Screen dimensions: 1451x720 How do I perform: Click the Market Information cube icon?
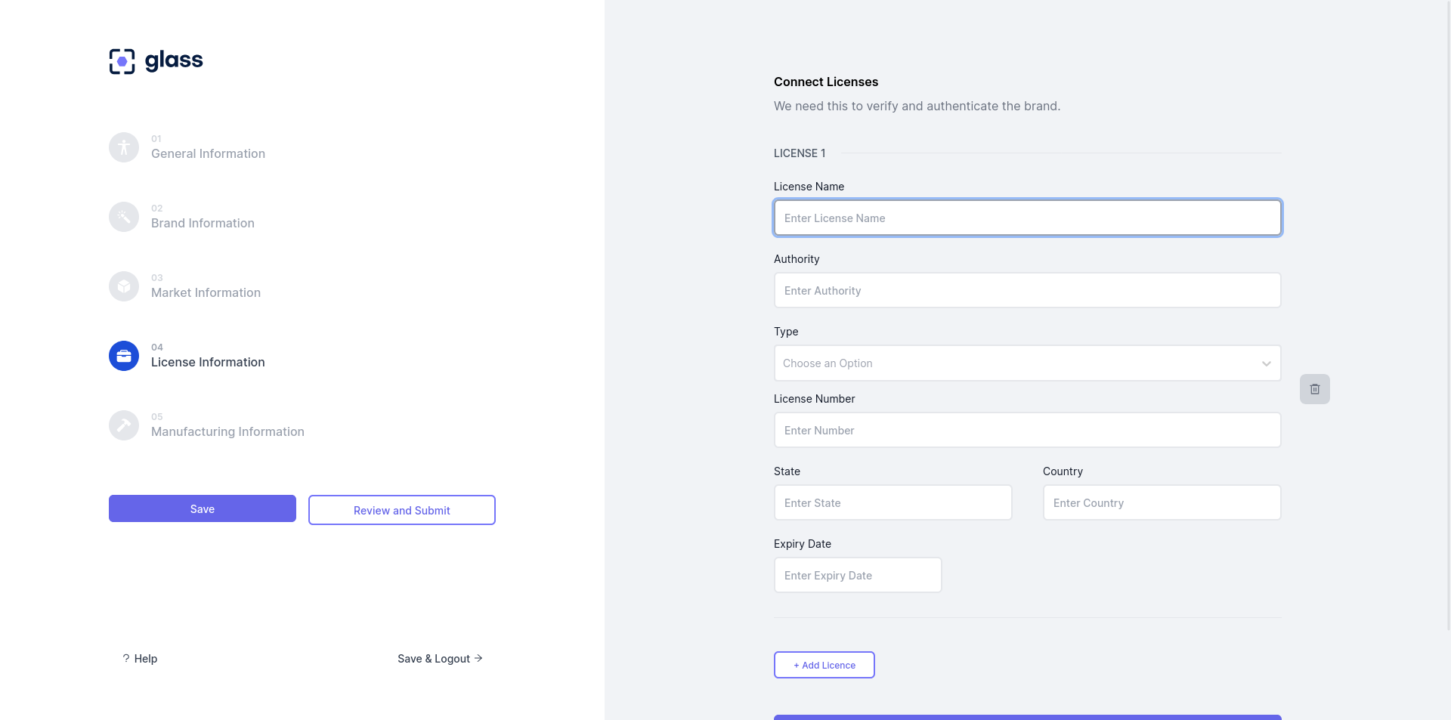click(x=124, y=286)
